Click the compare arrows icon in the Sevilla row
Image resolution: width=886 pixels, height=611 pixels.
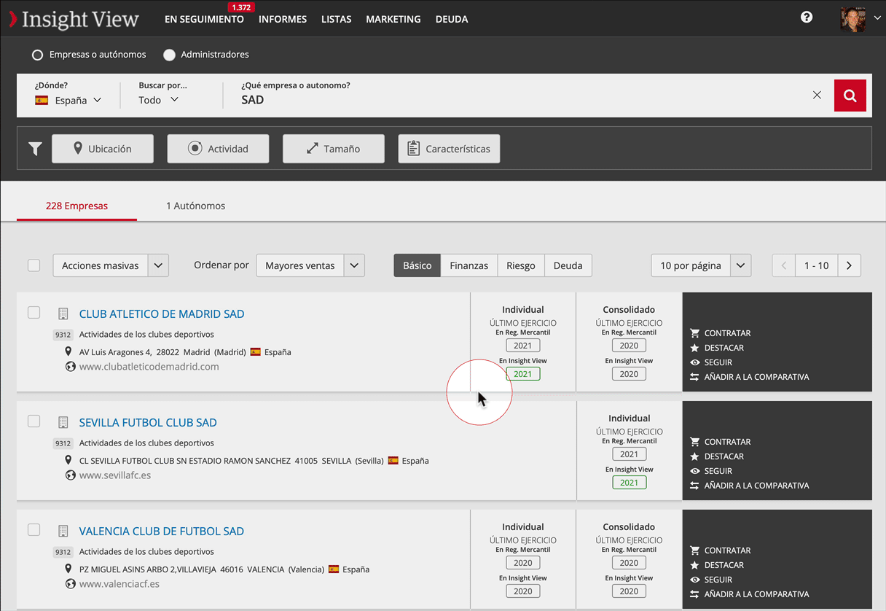(694, 486)
